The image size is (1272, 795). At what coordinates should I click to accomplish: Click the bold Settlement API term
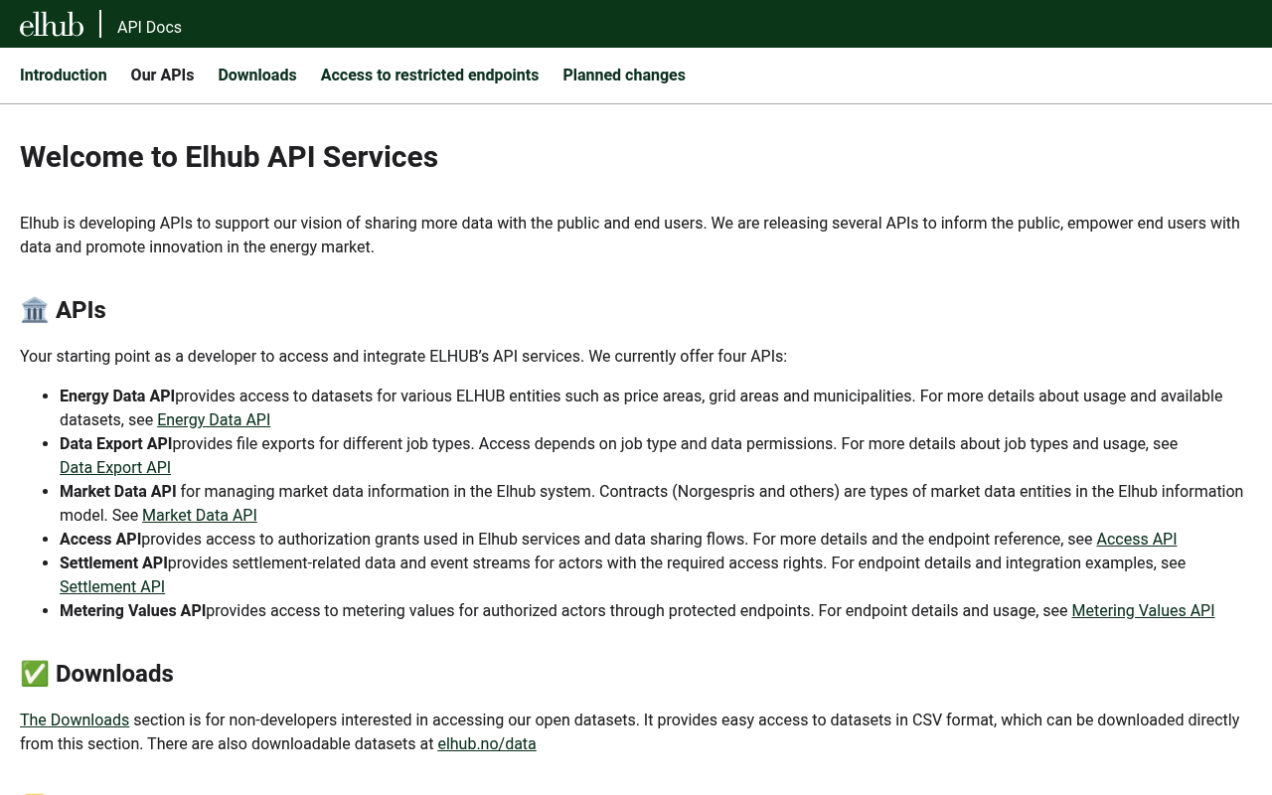point(113,562)
